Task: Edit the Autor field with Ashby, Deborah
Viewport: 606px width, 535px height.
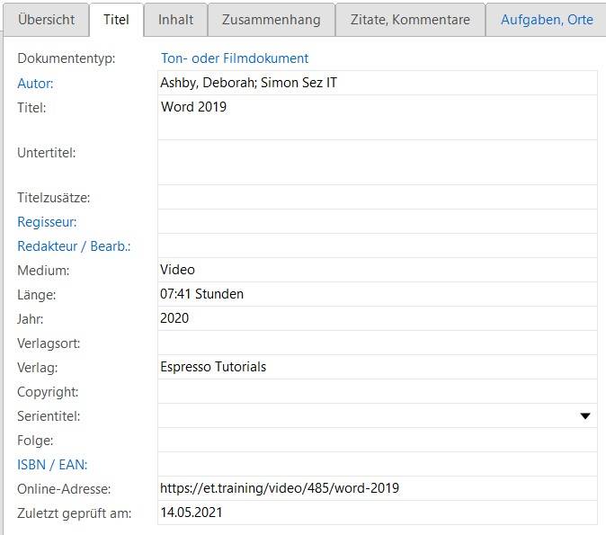Action: point(378,83)
